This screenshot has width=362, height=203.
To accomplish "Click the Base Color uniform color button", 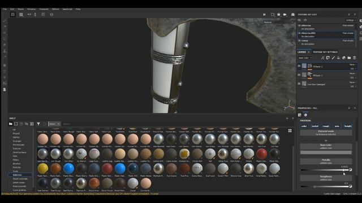I will click(326, 147).
